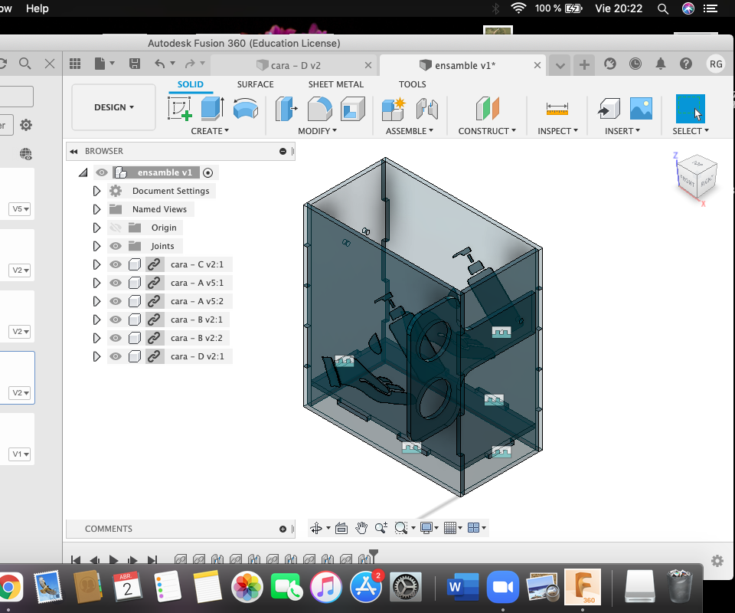Pick the Press Pull tool
Viewport: 735px width, 613px height.
286,108
